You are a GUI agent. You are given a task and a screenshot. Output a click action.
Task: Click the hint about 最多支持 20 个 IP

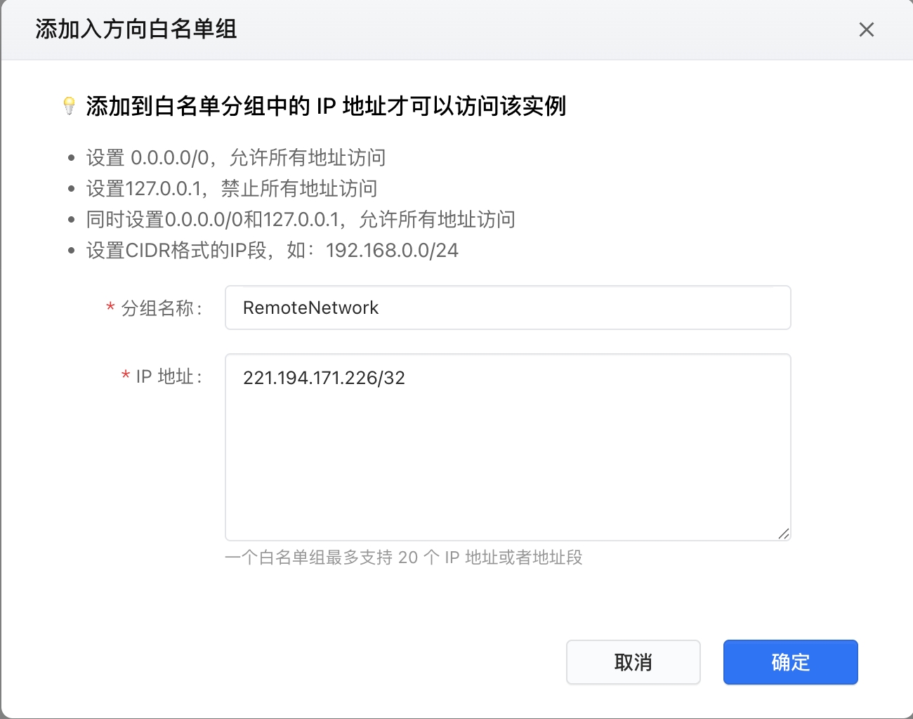(x=404, y=558)
